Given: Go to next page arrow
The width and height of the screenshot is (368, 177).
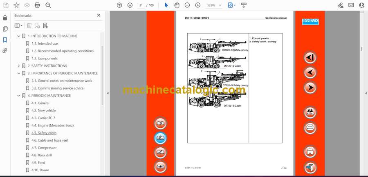Looking at the screenshot, I should tap(130, 5).
